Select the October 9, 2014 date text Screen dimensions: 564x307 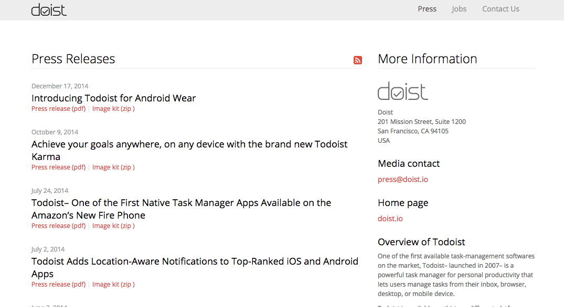[x=55, y=132]
